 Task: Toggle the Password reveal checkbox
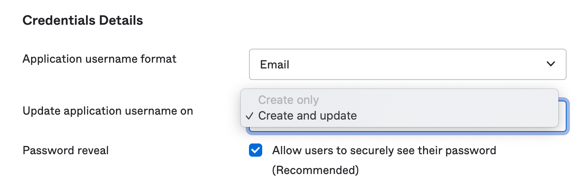(255, 150)
